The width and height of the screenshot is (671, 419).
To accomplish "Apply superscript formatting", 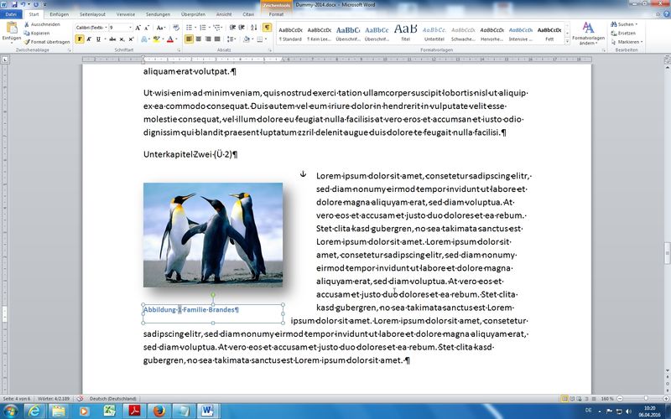I will [x=131, y=39].
